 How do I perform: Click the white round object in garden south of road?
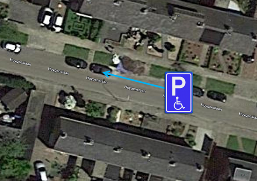(70, 102)
